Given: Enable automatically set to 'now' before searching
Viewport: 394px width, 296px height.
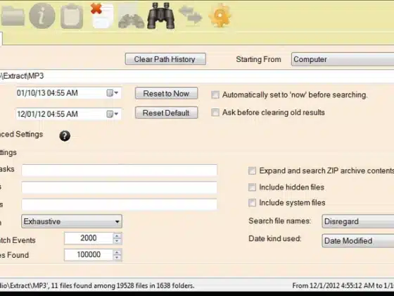Looking at the screenshot, I should point(215,95).
